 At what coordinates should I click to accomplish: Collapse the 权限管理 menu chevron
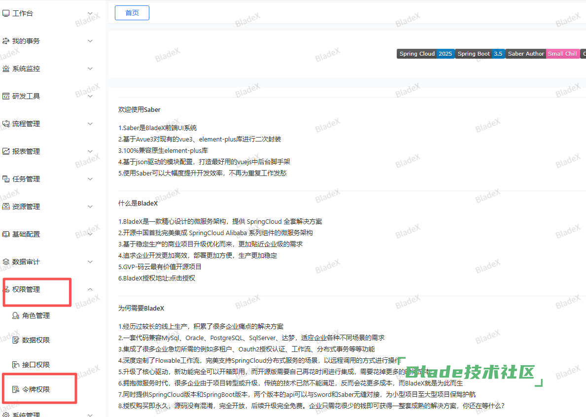pos(90,289)
